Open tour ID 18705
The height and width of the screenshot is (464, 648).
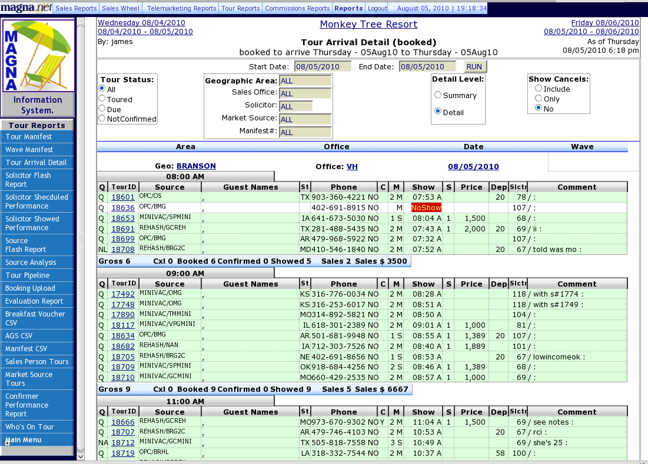pyautogui.click(x=123, y=357)
